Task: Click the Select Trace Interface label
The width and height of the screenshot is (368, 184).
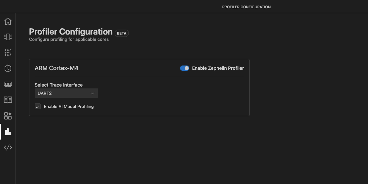Action: click(58, 85)
